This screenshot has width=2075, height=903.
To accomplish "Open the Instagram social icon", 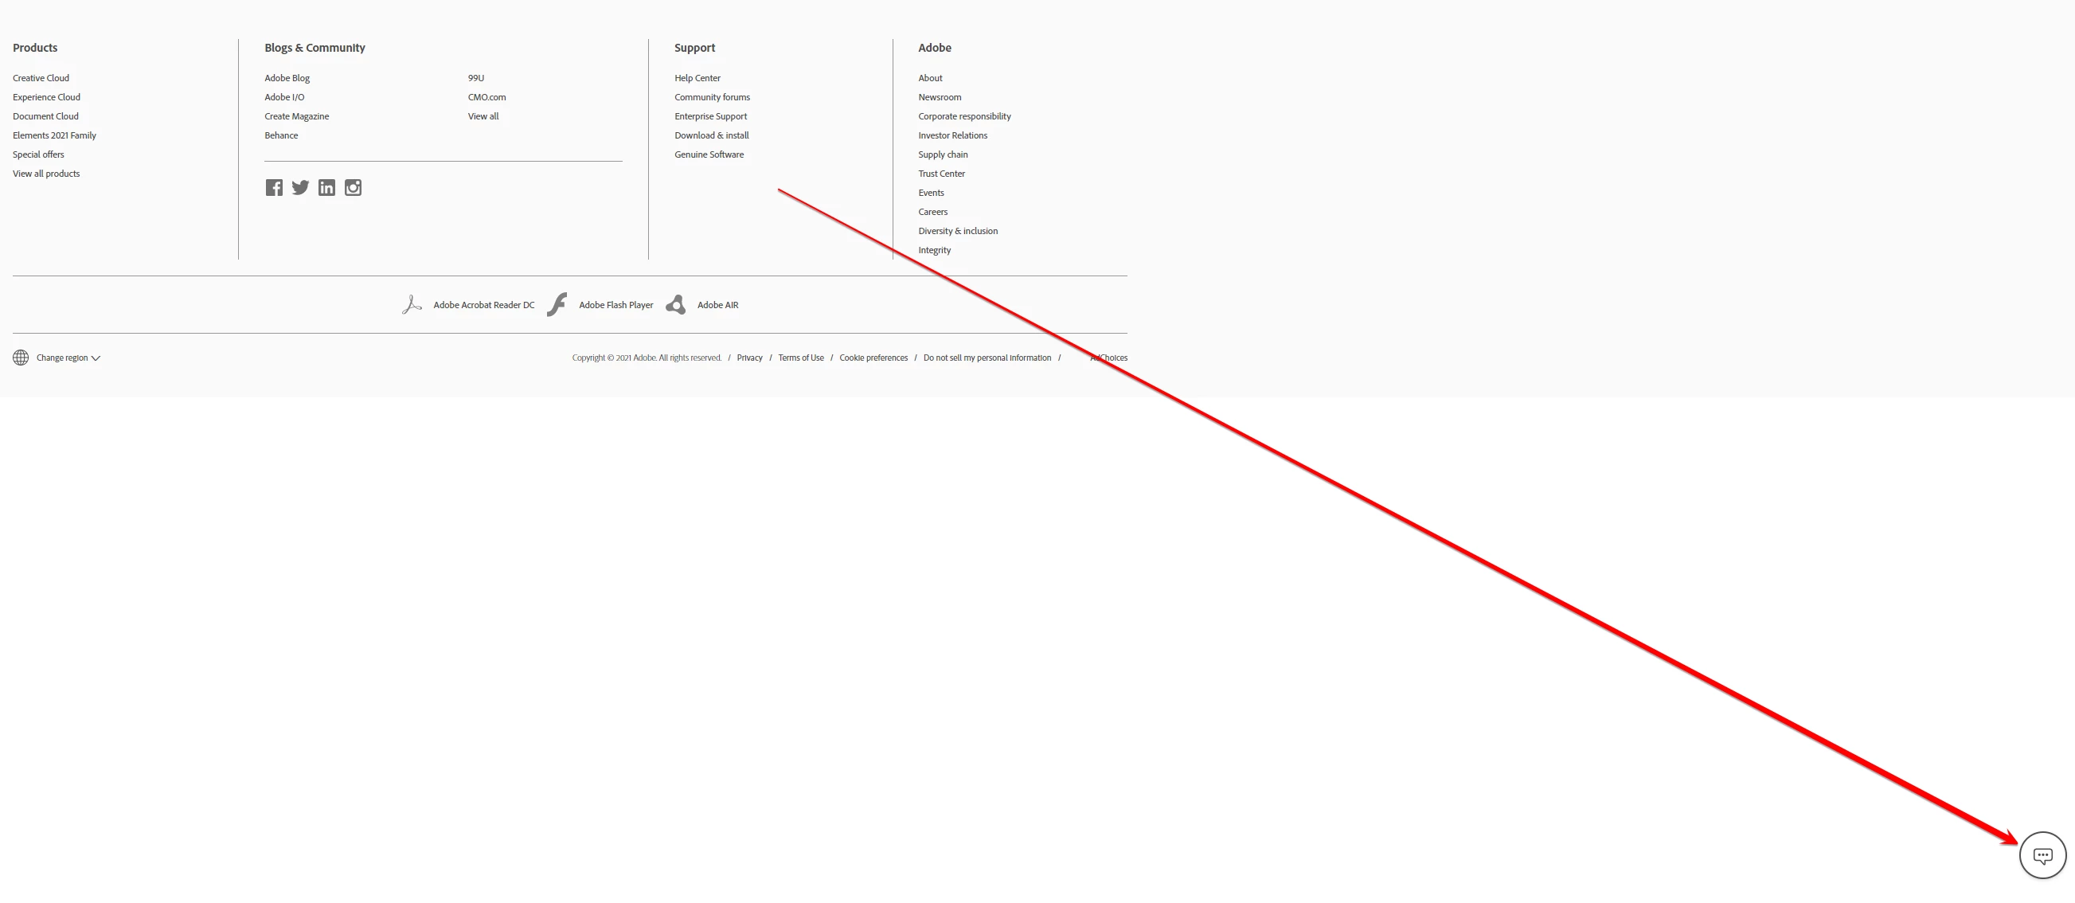I will pos(353,188).
